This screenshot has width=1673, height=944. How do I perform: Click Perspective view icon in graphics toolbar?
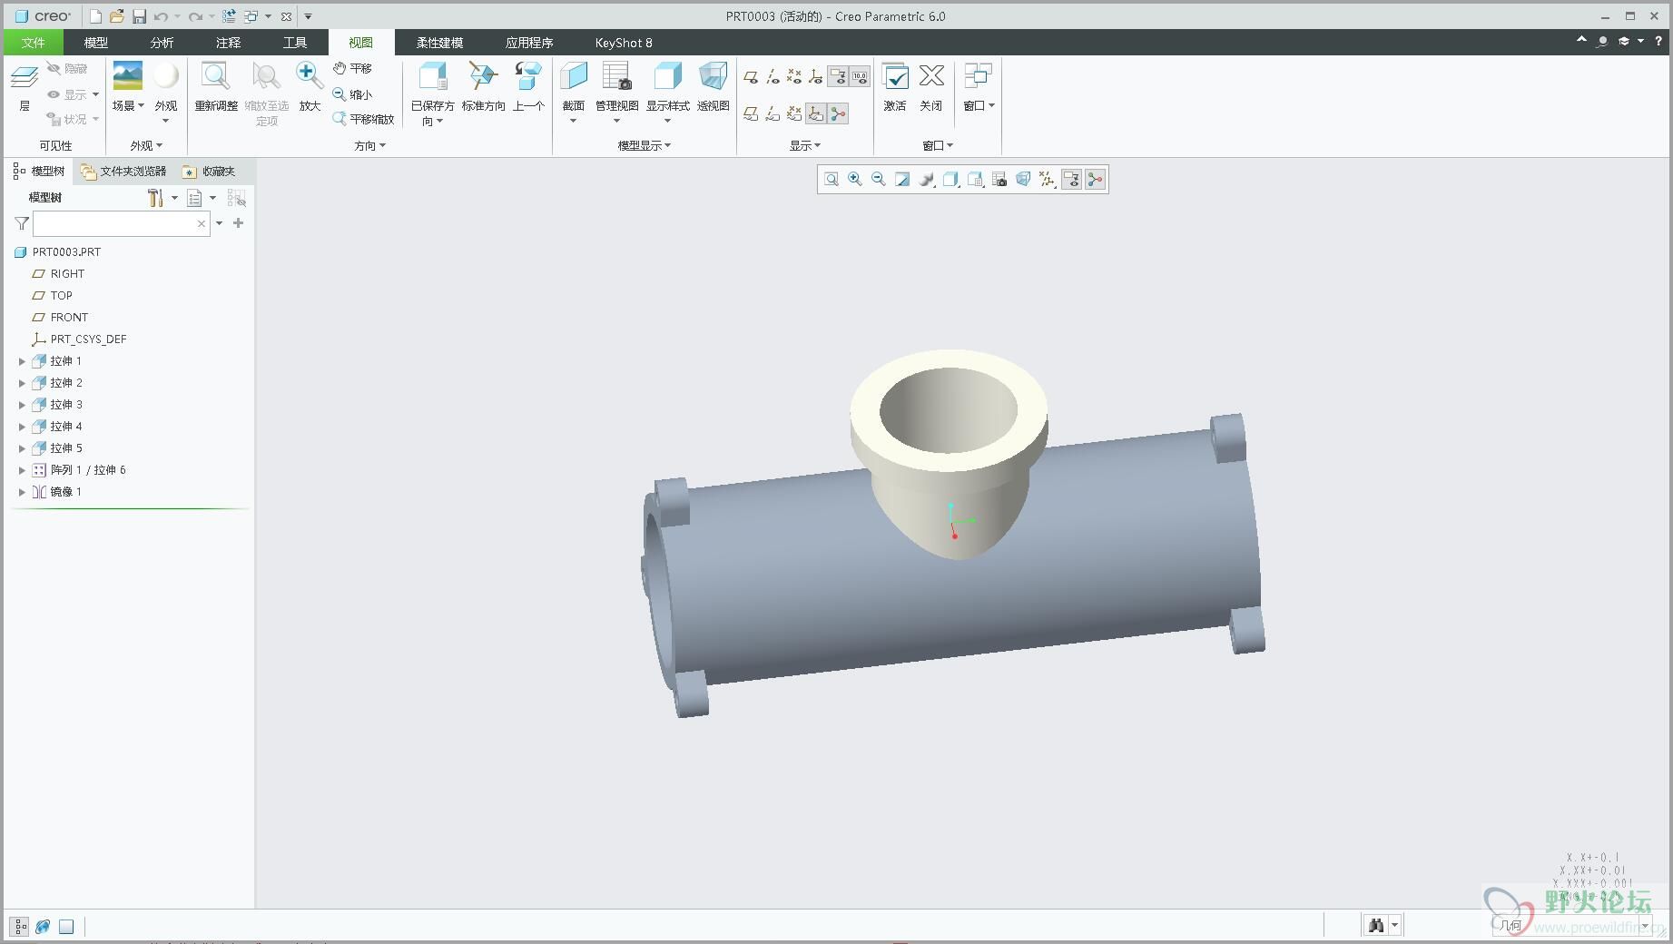1023,180
